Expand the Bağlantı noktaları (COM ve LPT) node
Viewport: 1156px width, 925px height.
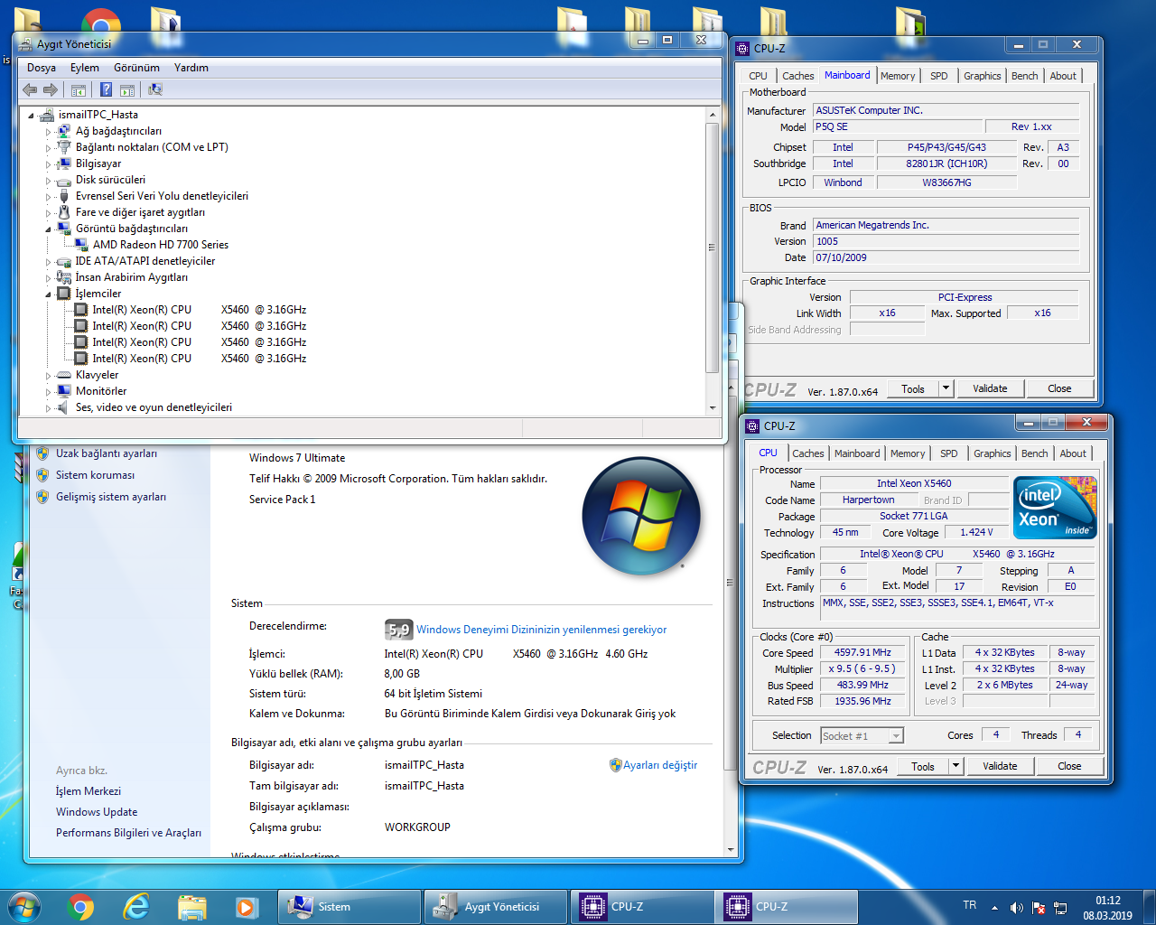[49, 148]
